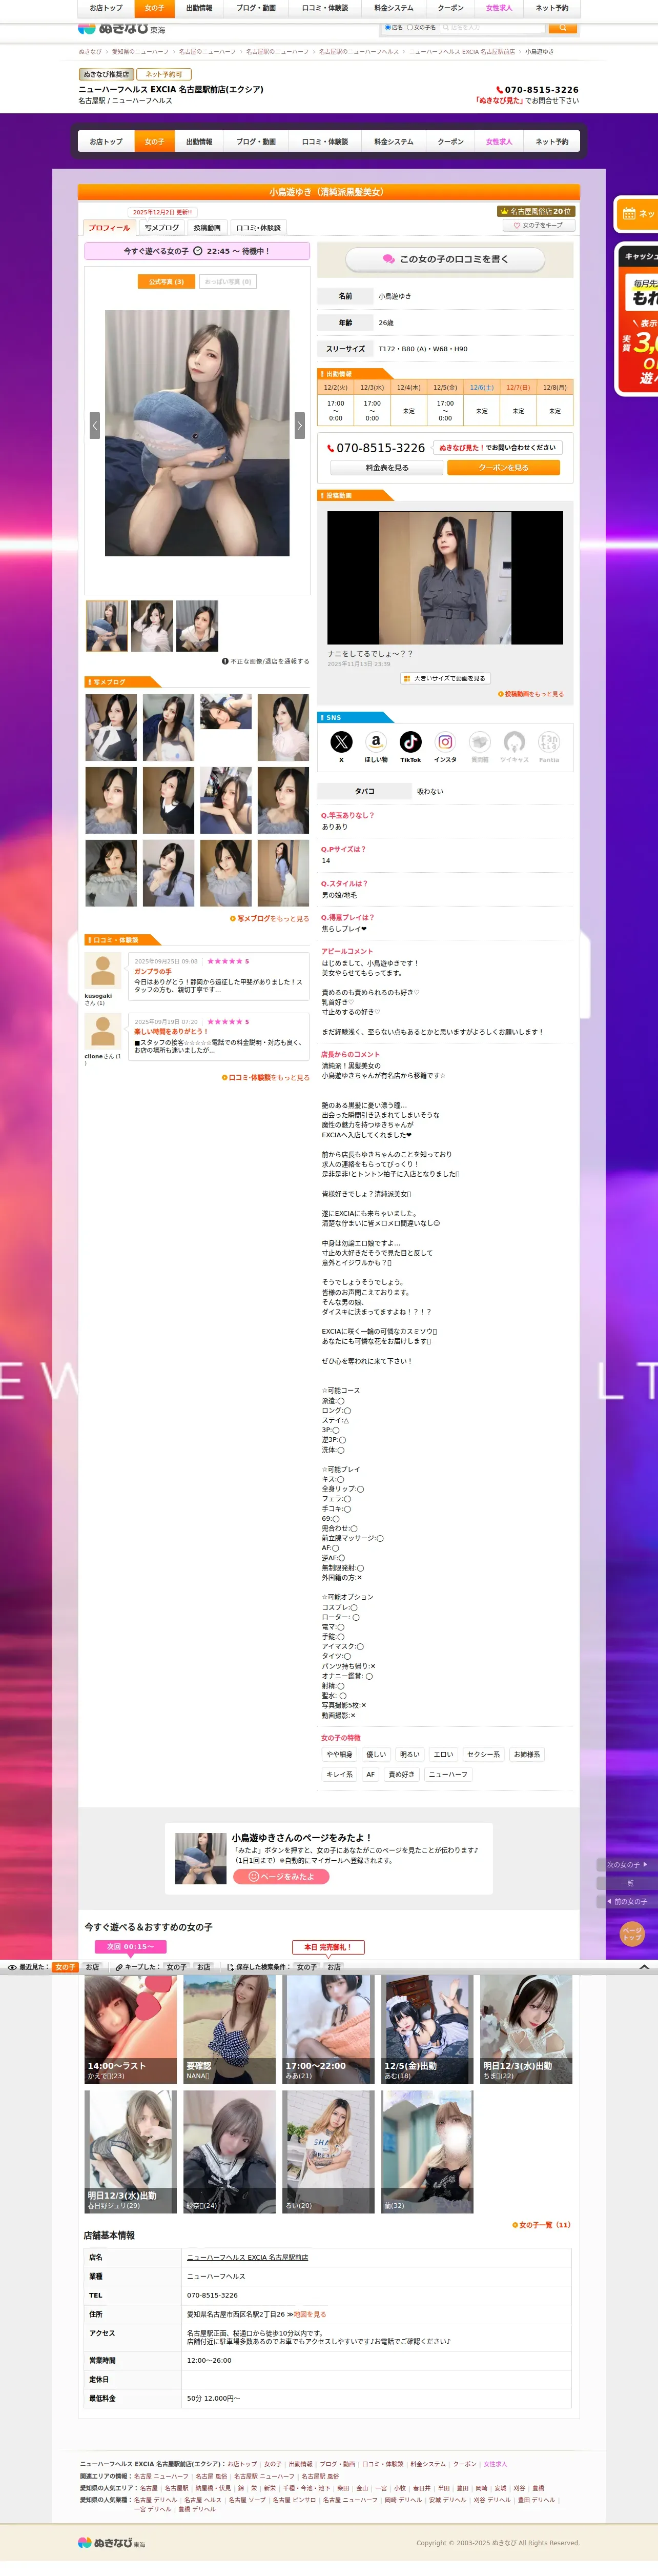Expand 口コミ・体験談をもっと見る
The height and width of the screenshot is (2576, 658).
[265, 1077]
